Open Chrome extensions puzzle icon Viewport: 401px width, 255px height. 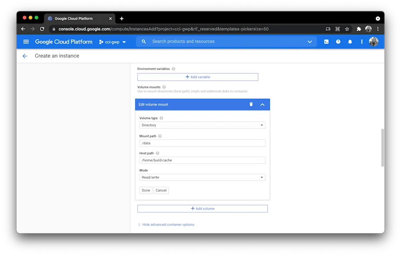click(x=358, y=29)
